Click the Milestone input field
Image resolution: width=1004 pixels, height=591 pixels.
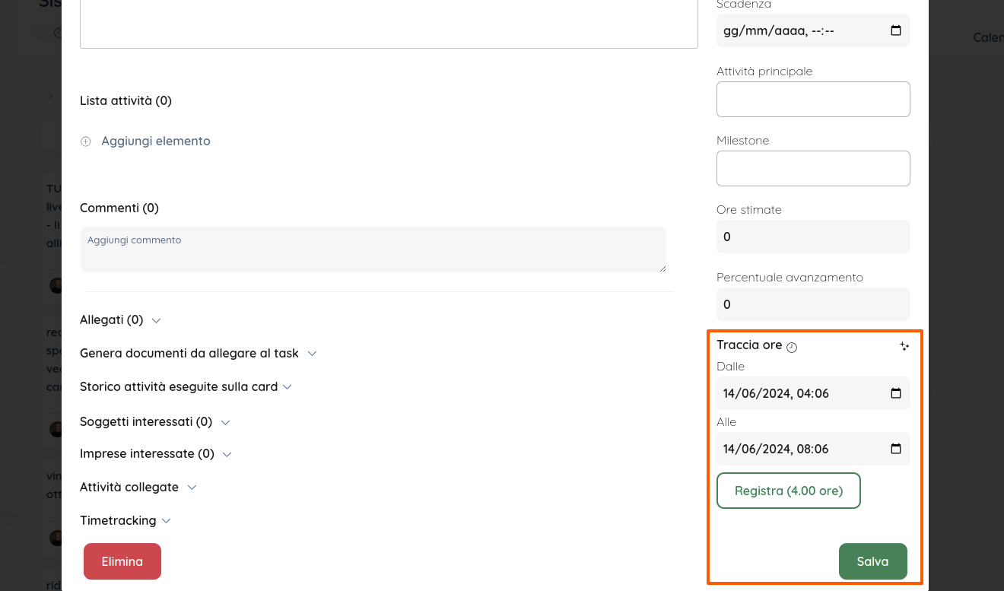tap(812, 168)
